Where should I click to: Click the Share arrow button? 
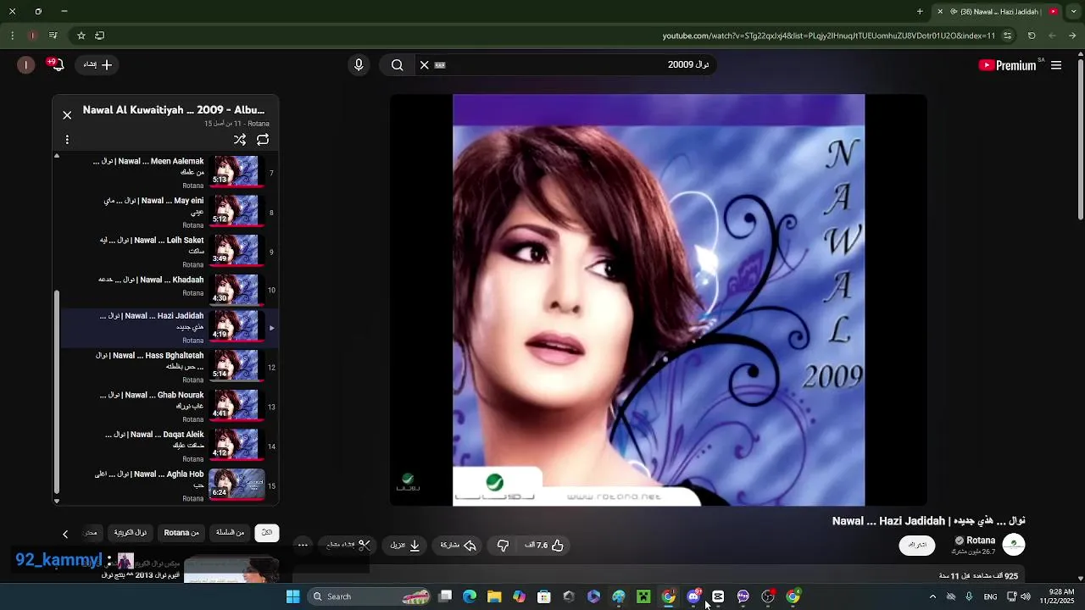pyautogui.click(x=459, y=545)
